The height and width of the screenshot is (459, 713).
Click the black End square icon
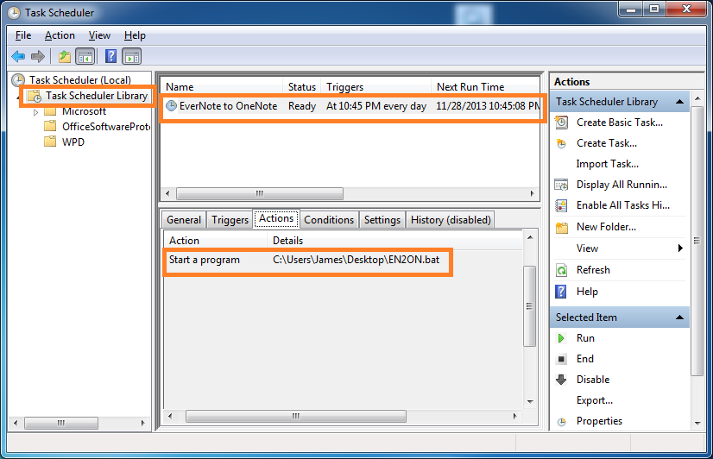pos(561,359)
